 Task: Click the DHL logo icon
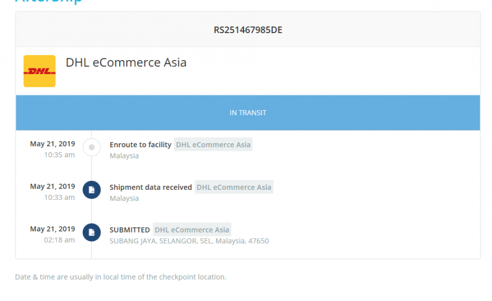(39, 71)
